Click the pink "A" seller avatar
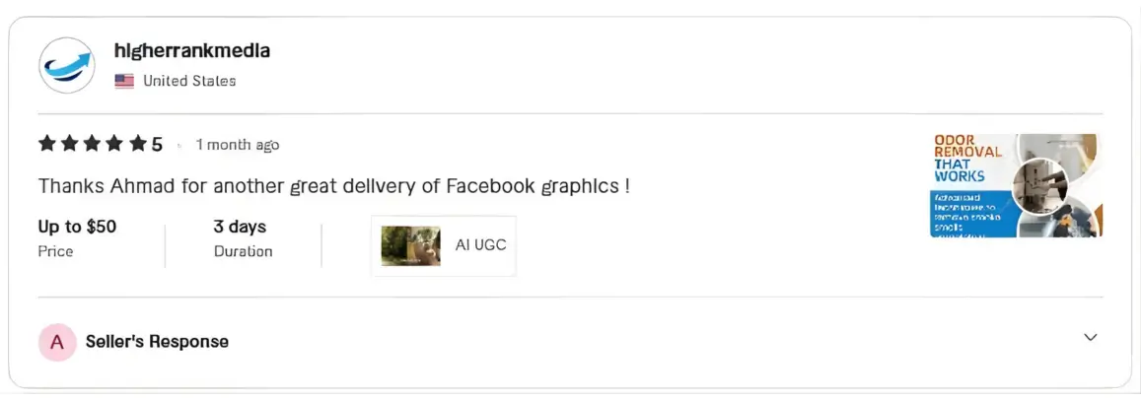 pos(57,342)
